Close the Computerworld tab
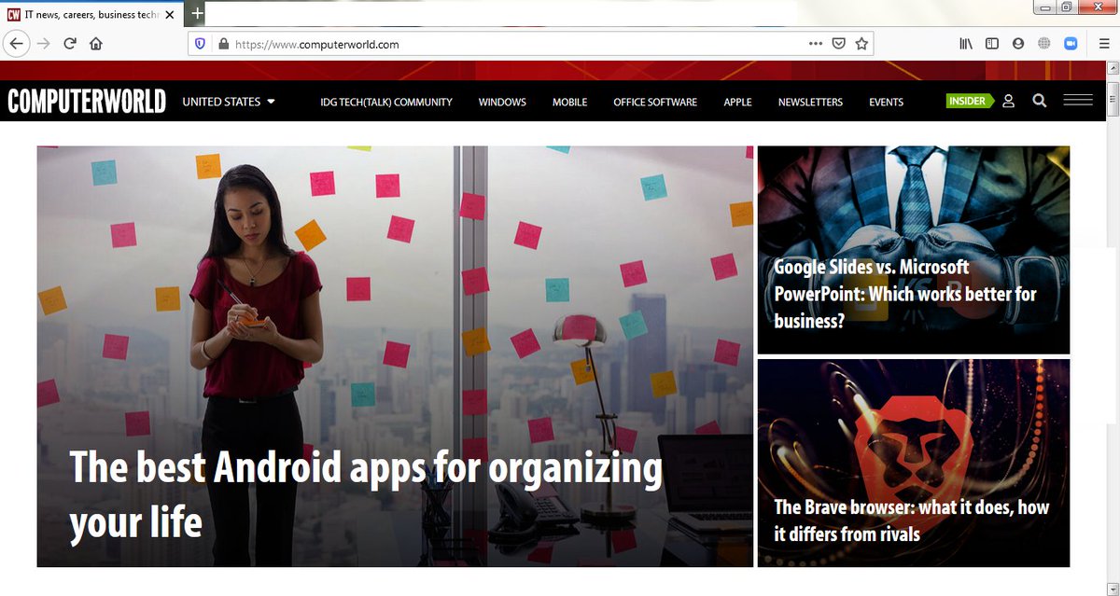The height and width of the screenshot is (596, 1120). [x=170, y=15]
